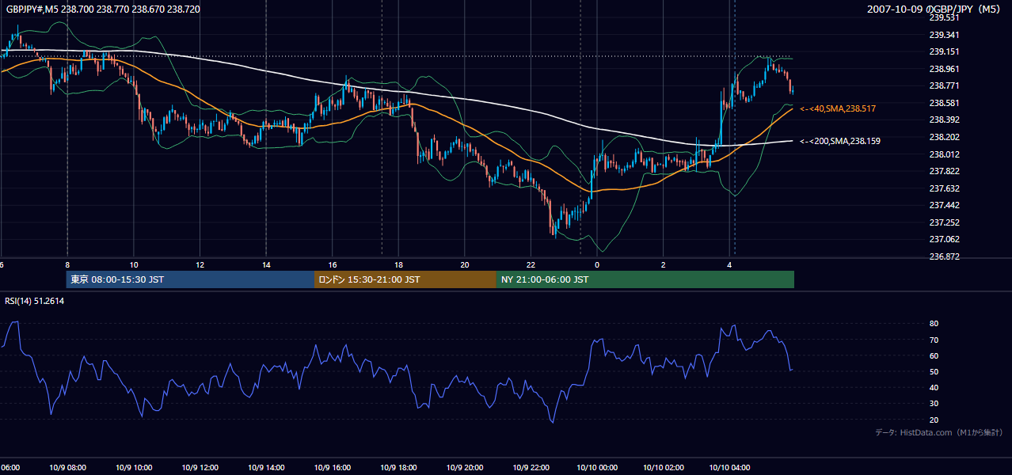The image size is (1012, 475).
Task: Click the 東京 08:00-15:30 JST session bar
Action: tap(190, 279)
